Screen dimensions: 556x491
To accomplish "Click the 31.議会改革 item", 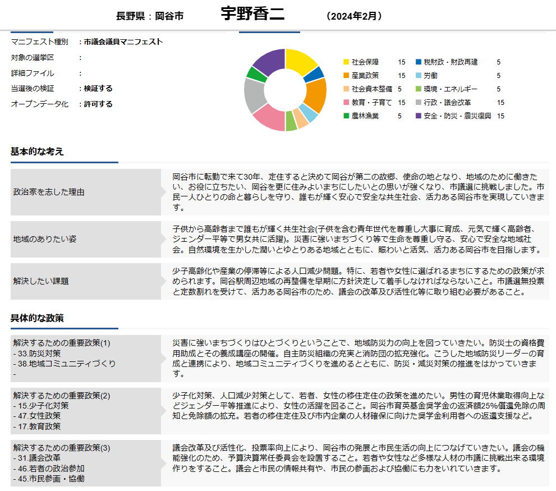I will pos(37,458).
